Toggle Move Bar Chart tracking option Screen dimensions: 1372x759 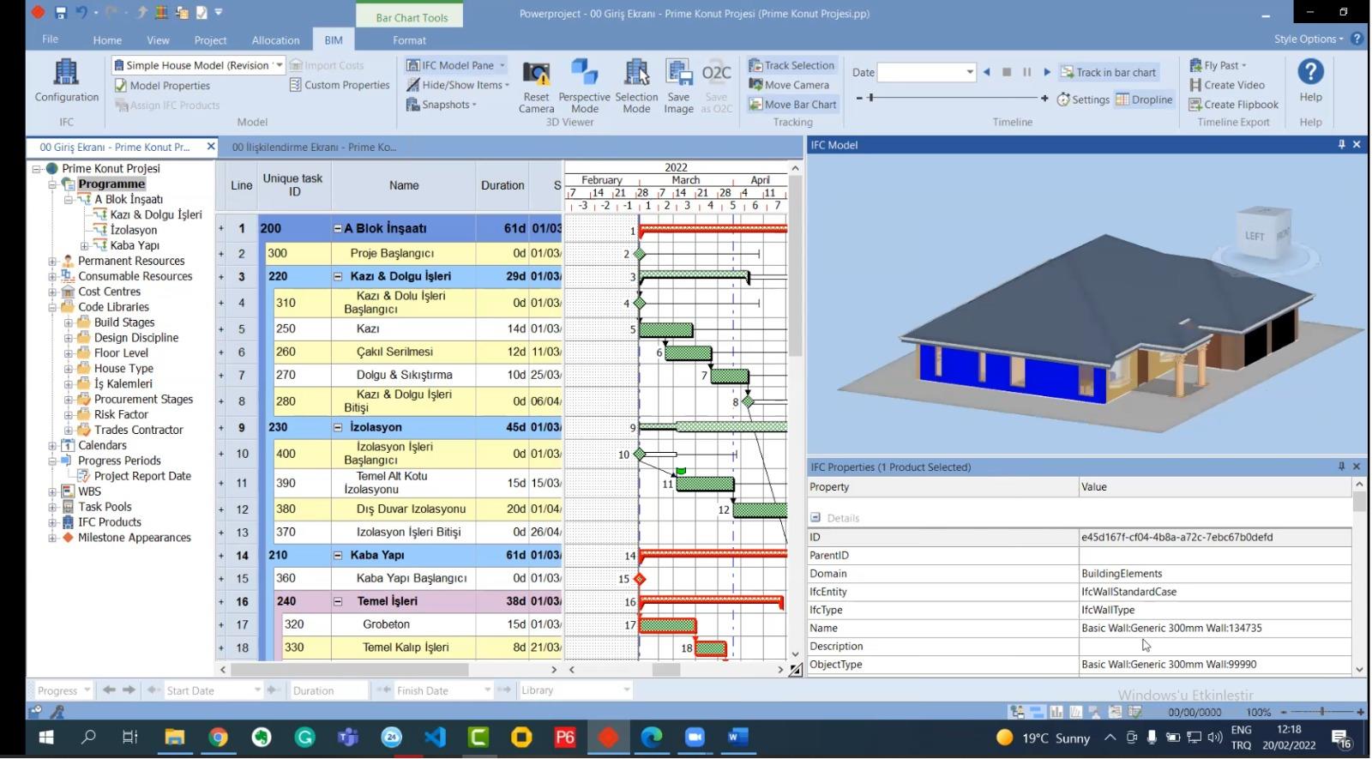coord(792,105)
